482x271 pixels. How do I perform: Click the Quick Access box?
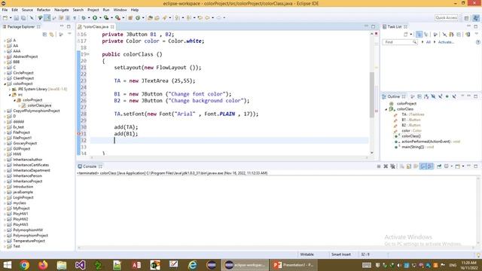pyautogui.click(x=447, y=18)
